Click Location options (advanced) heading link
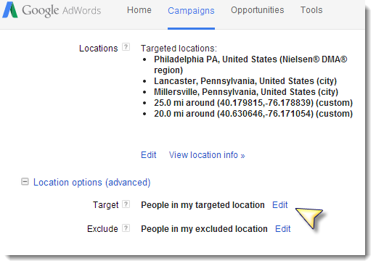The width and height of the screenshot is (376, 266). (x=92, y=182)
